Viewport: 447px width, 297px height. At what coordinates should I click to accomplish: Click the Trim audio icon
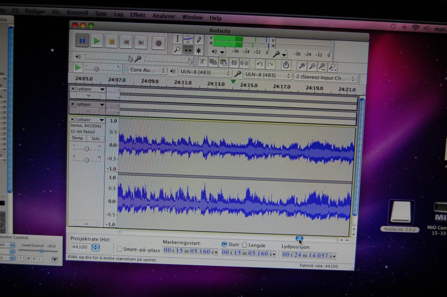(x=234, y=63)
